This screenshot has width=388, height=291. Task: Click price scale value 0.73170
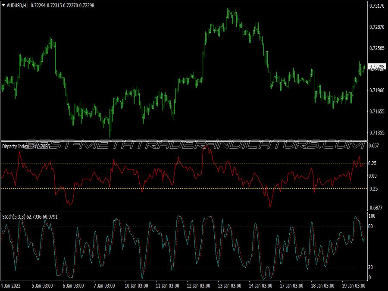click(x=377, y=6)
